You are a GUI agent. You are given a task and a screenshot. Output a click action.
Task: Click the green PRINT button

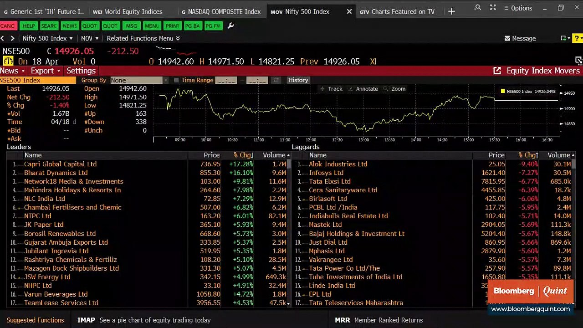point(172,26)
